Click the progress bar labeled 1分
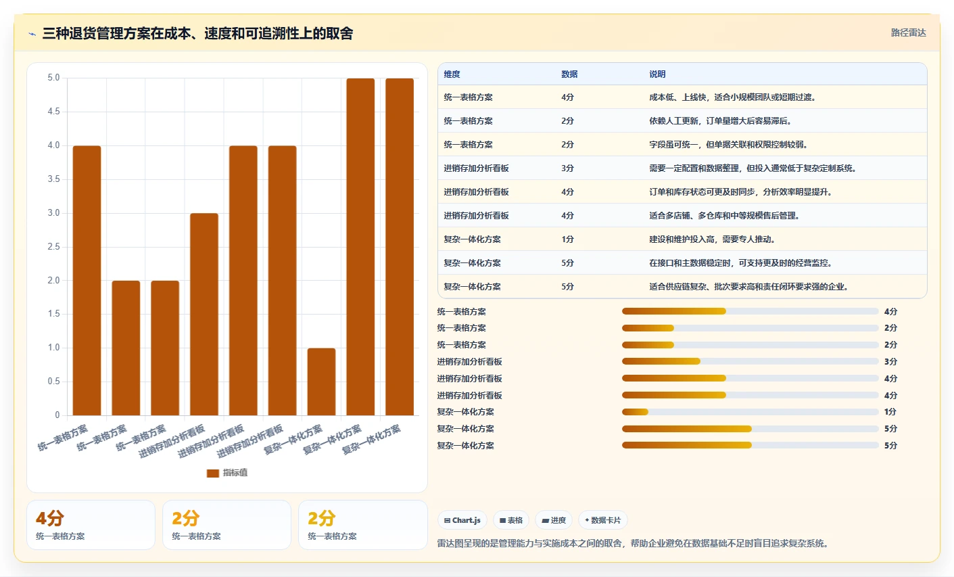The width and height of the screenshot is (954, 577). pyautogui.click(x=750, y=412)
